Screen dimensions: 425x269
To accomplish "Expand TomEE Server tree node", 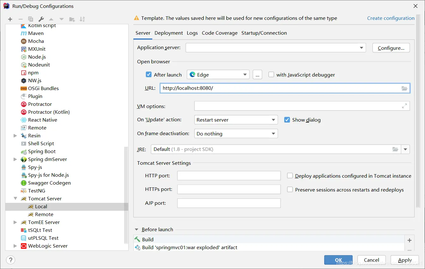I will [15, 222].
